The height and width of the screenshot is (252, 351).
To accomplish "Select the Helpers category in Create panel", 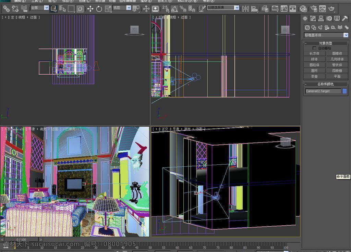I will point(333,27).
